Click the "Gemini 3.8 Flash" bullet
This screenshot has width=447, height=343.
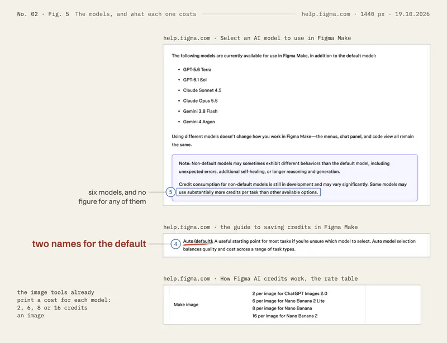pyautogui.click(x=200, y=112)
